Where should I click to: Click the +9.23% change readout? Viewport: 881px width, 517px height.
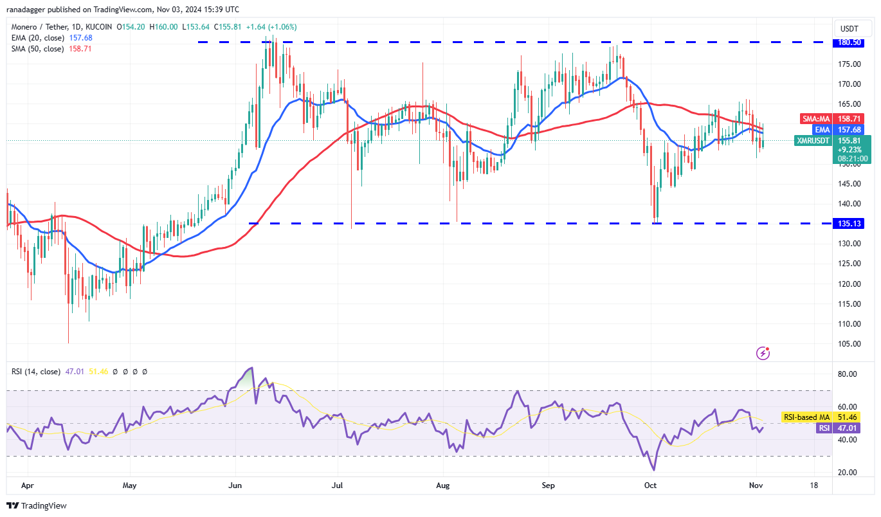coord(850,149)
